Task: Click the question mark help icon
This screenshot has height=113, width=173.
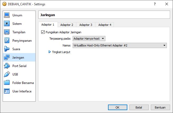Action: [155, 4]
